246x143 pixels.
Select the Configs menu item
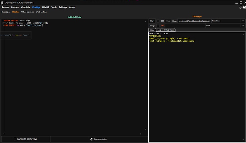point(36,7)
